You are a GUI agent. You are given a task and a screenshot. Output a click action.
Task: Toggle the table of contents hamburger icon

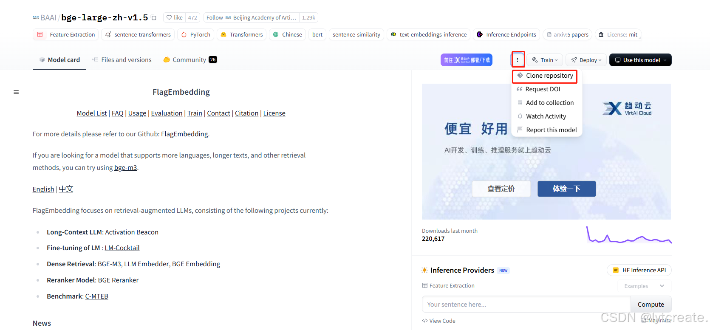[16, 92]
